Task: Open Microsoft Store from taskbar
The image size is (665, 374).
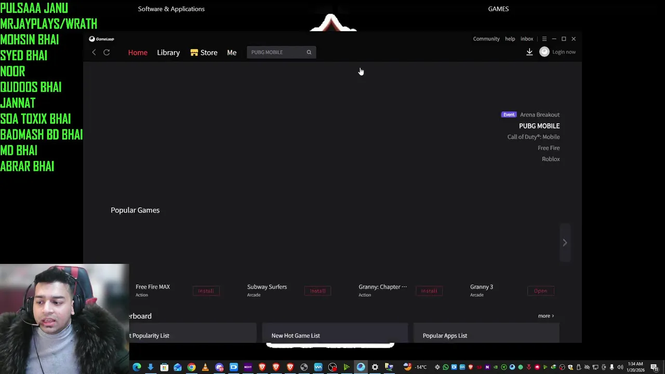Action: click(164, 367)
